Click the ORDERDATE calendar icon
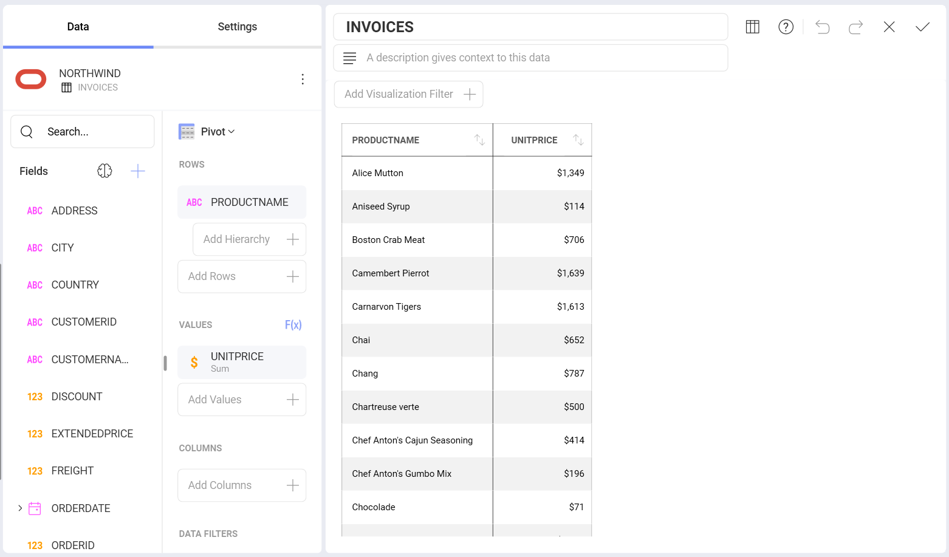Image resolution: width=949 pixels, height=557 pixels. [35, 508]
